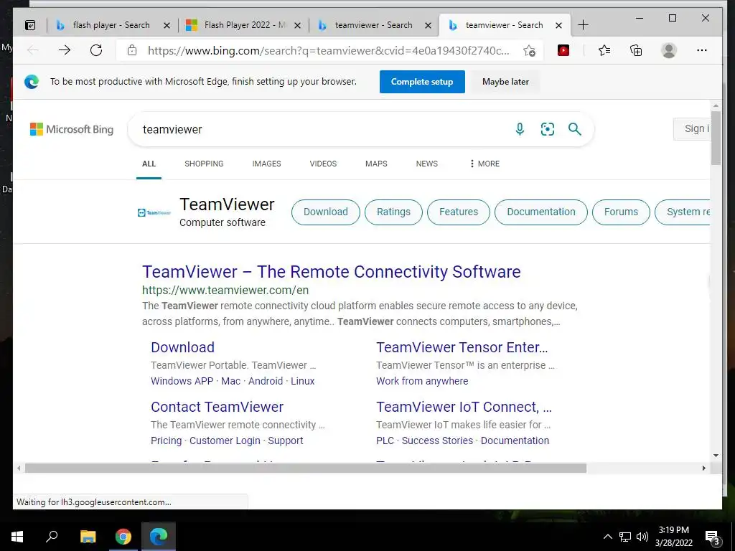View site information lock icon
The image size is (735, 551).
(132, 50)
